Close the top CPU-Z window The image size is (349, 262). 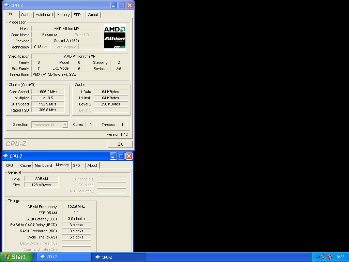(x=130, y=5)
